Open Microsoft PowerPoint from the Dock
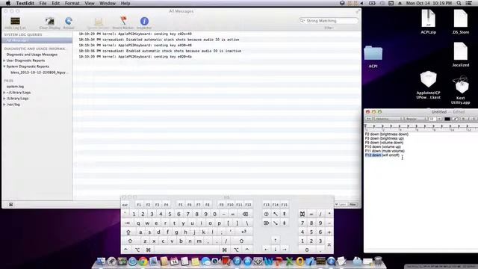Screen dimensions: 478x269 point(279,261)
